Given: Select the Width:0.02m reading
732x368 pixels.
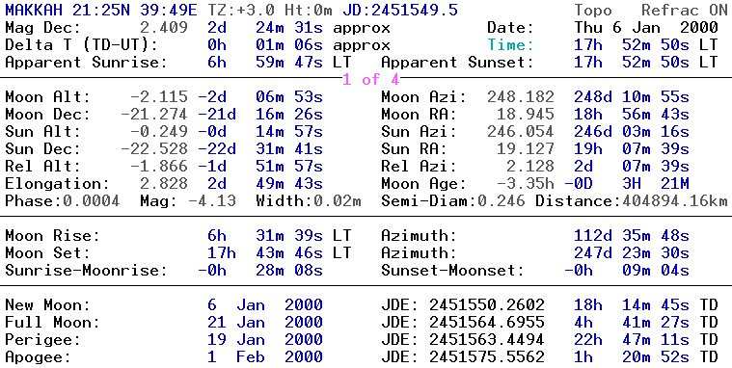Looking at the screenshot, I should click(309, 201).
